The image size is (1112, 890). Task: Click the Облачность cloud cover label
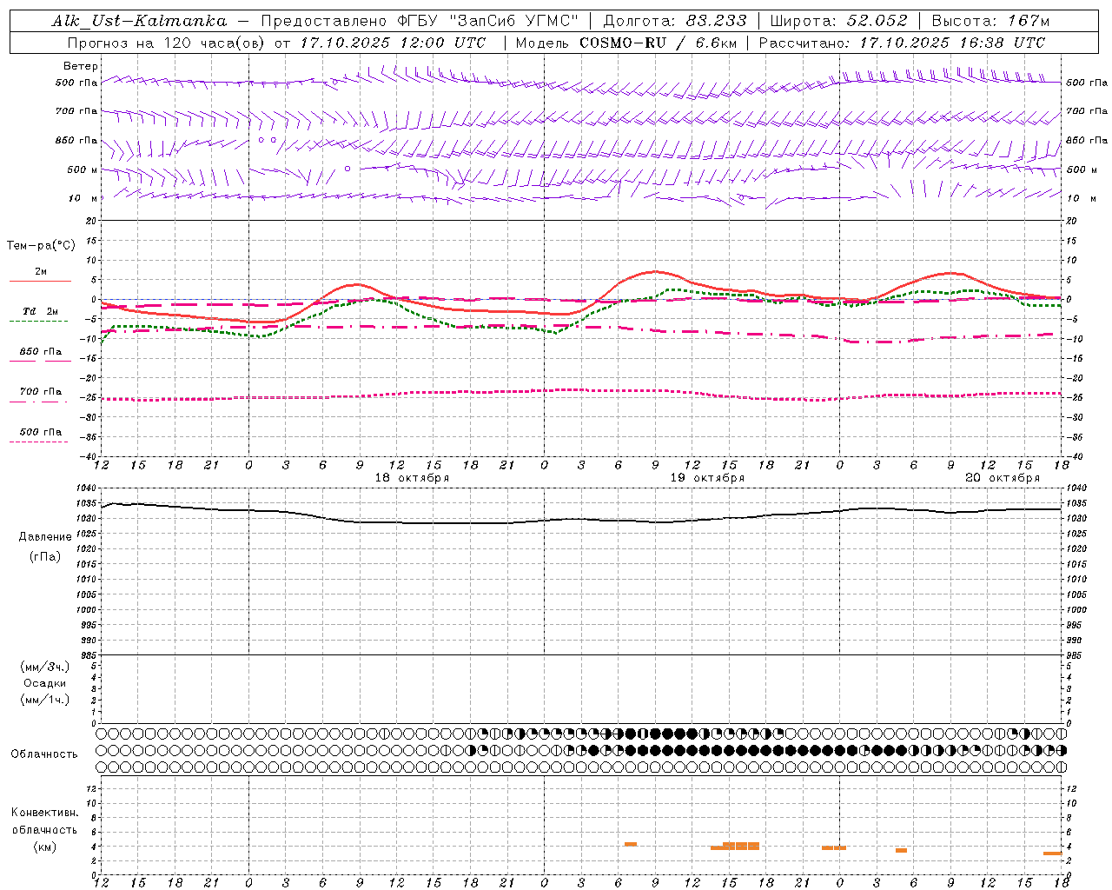(x=44, y=754)
